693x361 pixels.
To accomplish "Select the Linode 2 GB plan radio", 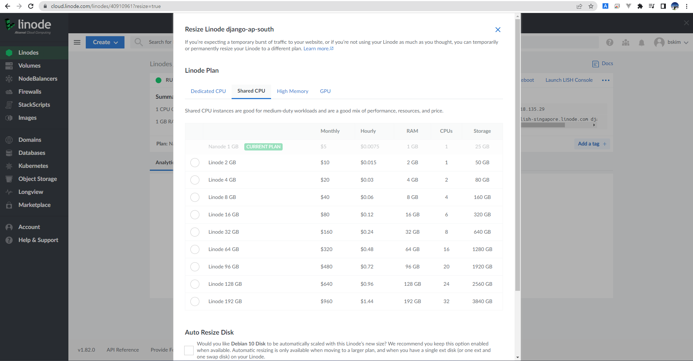I will 195,162.
